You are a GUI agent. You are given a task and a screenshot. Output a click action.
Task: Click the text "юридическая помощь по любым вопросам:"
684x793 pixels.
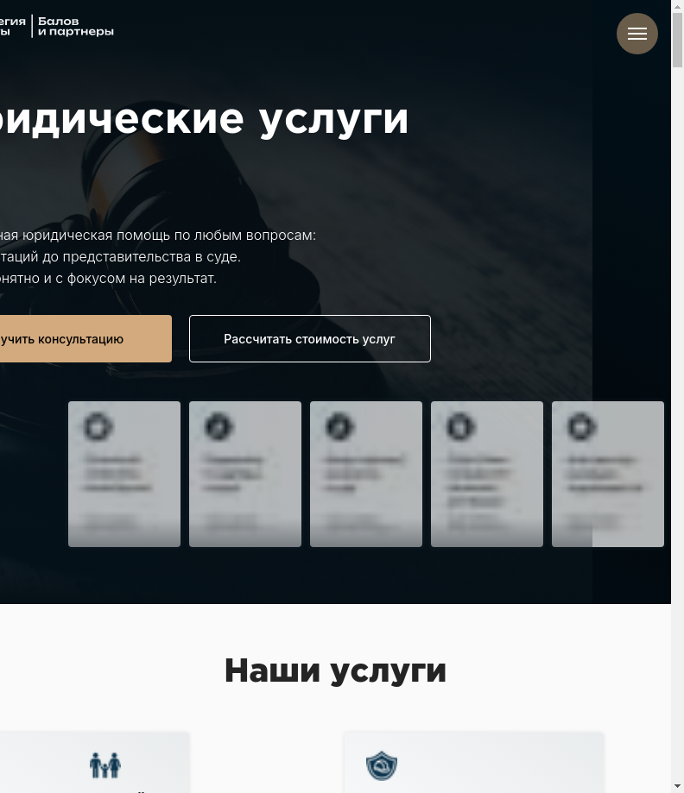coord(169,236)
